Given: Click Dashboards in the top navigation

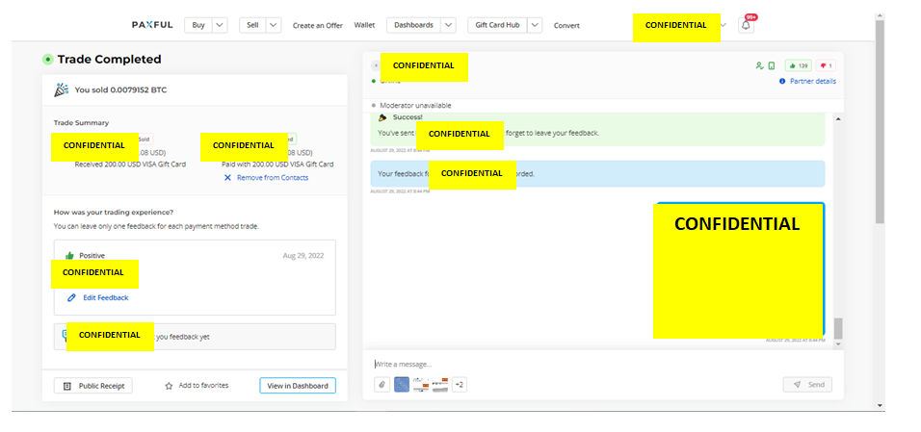Looking at the screenshot, I should 413,25.
